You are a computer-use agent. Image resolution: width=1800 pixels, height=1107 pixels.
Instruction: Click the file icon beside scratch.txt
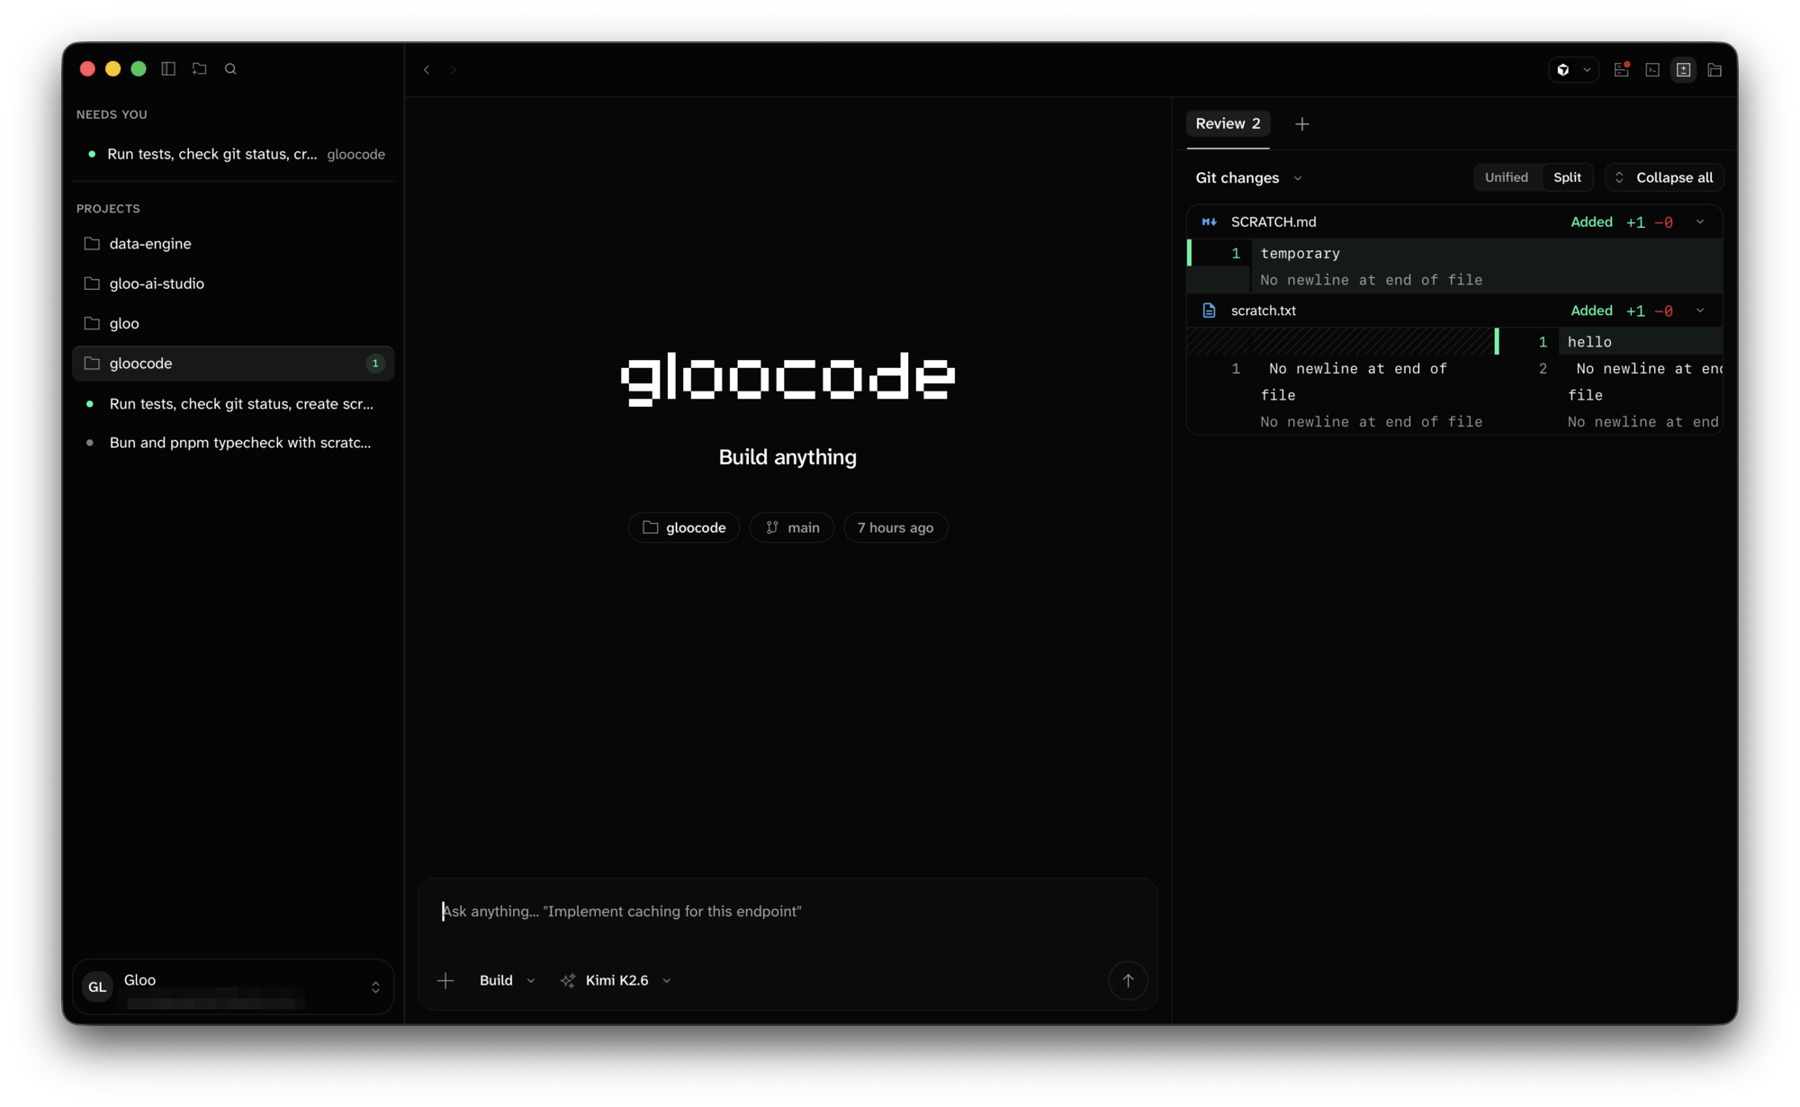click(x=1209, y=310)
